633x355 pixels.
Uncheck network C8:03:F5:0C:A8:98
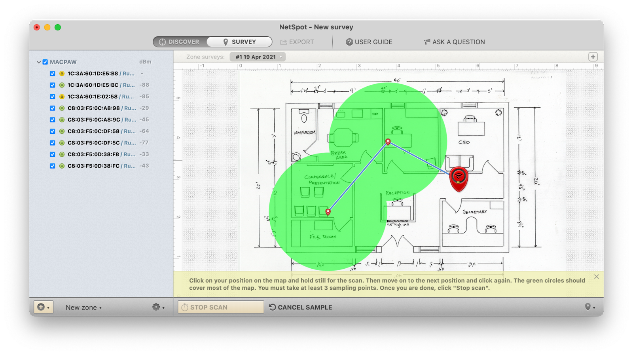click(52, 108)
